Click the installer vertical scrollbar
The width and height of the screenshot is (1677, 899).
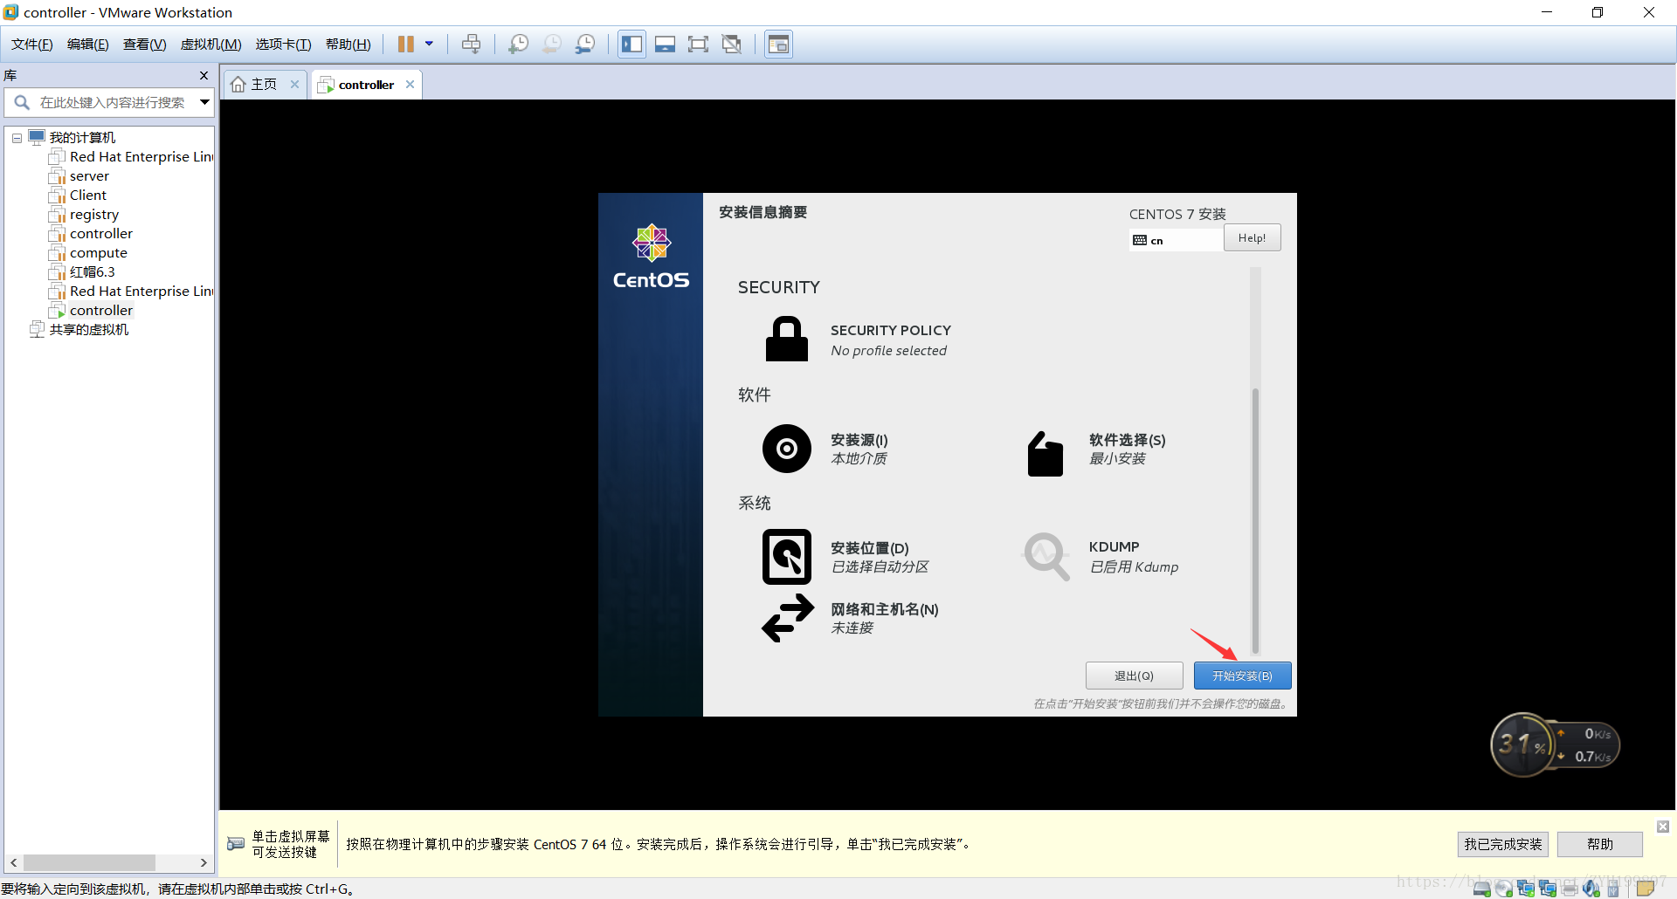click(x=1255, y=520)
